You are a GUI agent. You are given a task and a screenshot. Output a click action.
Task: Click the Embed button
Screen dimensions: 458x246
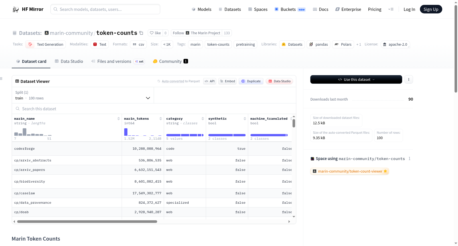click(228, 81)
